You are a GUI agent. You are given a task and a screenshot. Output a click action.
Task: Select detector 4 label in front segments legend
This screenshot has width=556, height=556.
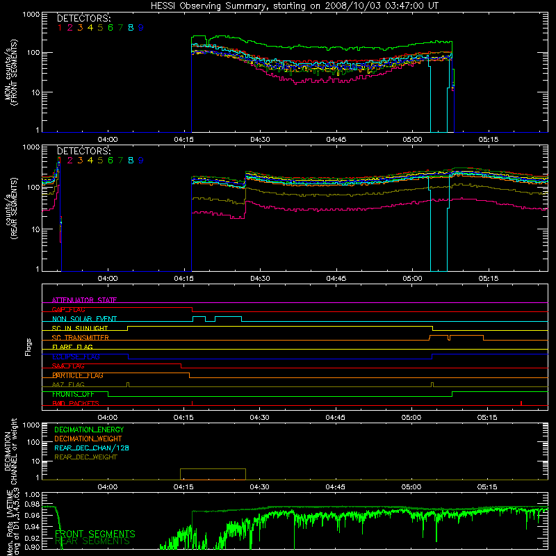point(90,28)
